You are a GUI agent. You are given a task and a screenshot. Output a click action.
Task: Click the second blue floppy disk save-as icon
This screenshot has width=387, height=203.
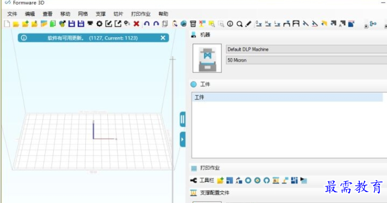[x=81, y=24]
